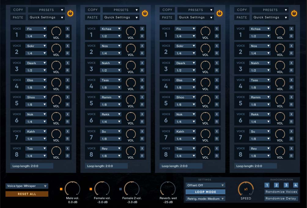The image size is (307, 208).
Task: Toggle the power switch on the fourth column
Action: [294, 13]
